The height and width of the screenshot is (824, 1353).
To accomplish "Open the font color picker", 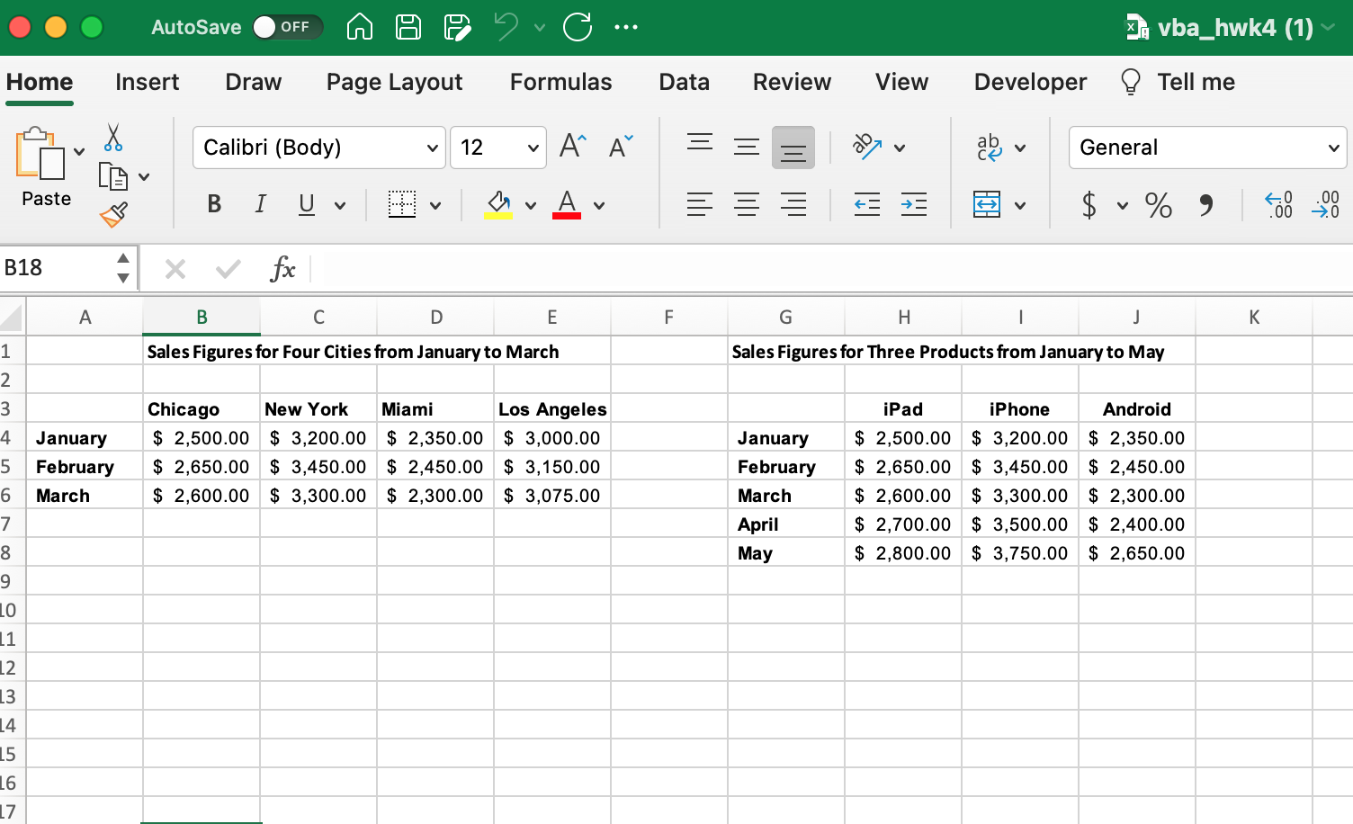I will (x=599, y=205).
